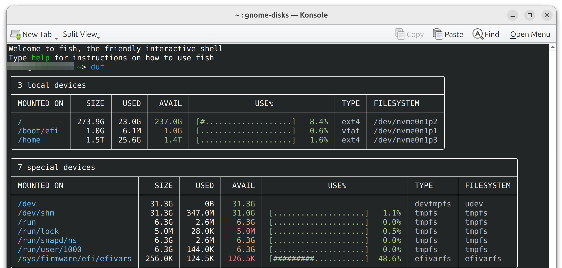The image size is (562, 268).
Task: Click the 'udev' filesystem entry
Action: pyautogui.click(x=474, y=204)
